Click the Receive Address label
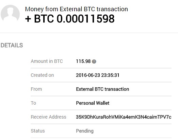 tap(48, 117)
